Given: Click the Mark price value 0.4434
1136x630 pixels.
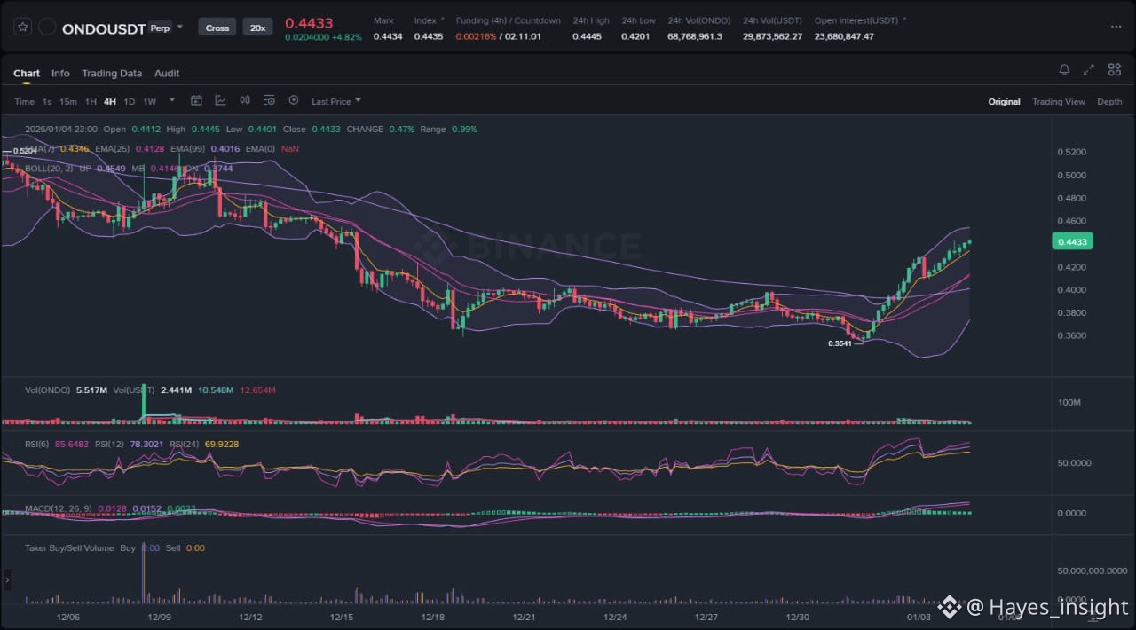Looking at the screenshot, I should click(388, 36).
